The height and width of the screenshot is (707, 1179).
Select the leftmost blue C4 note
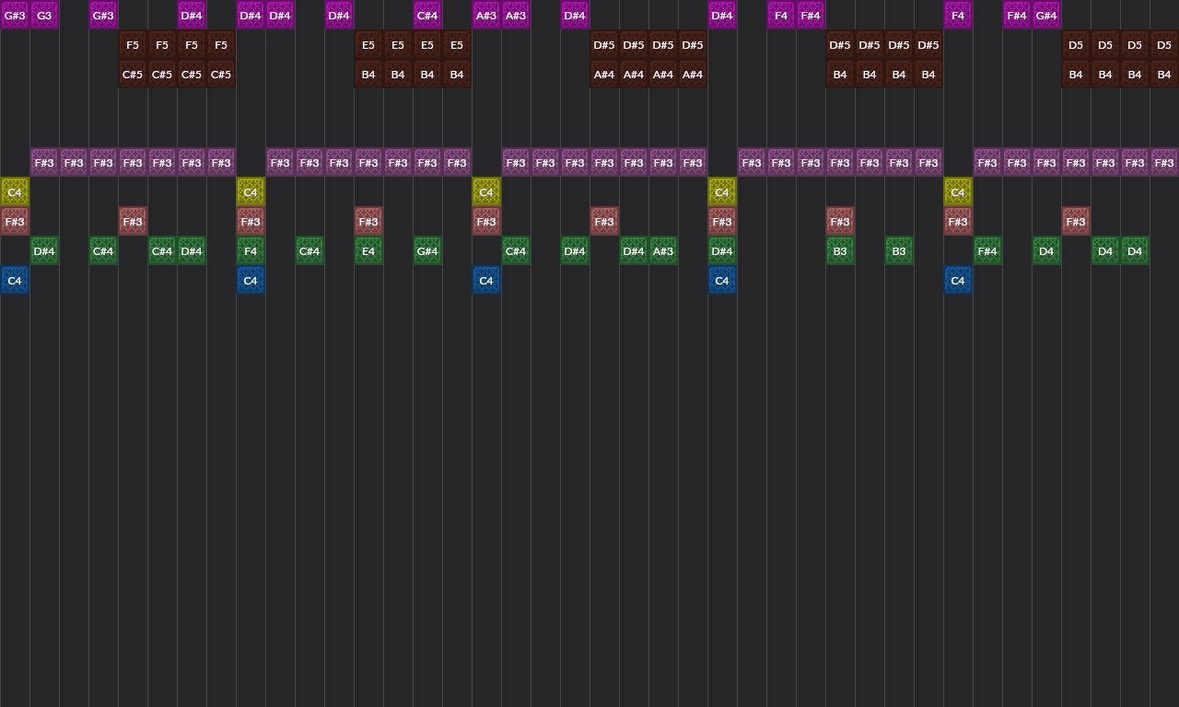14,280
